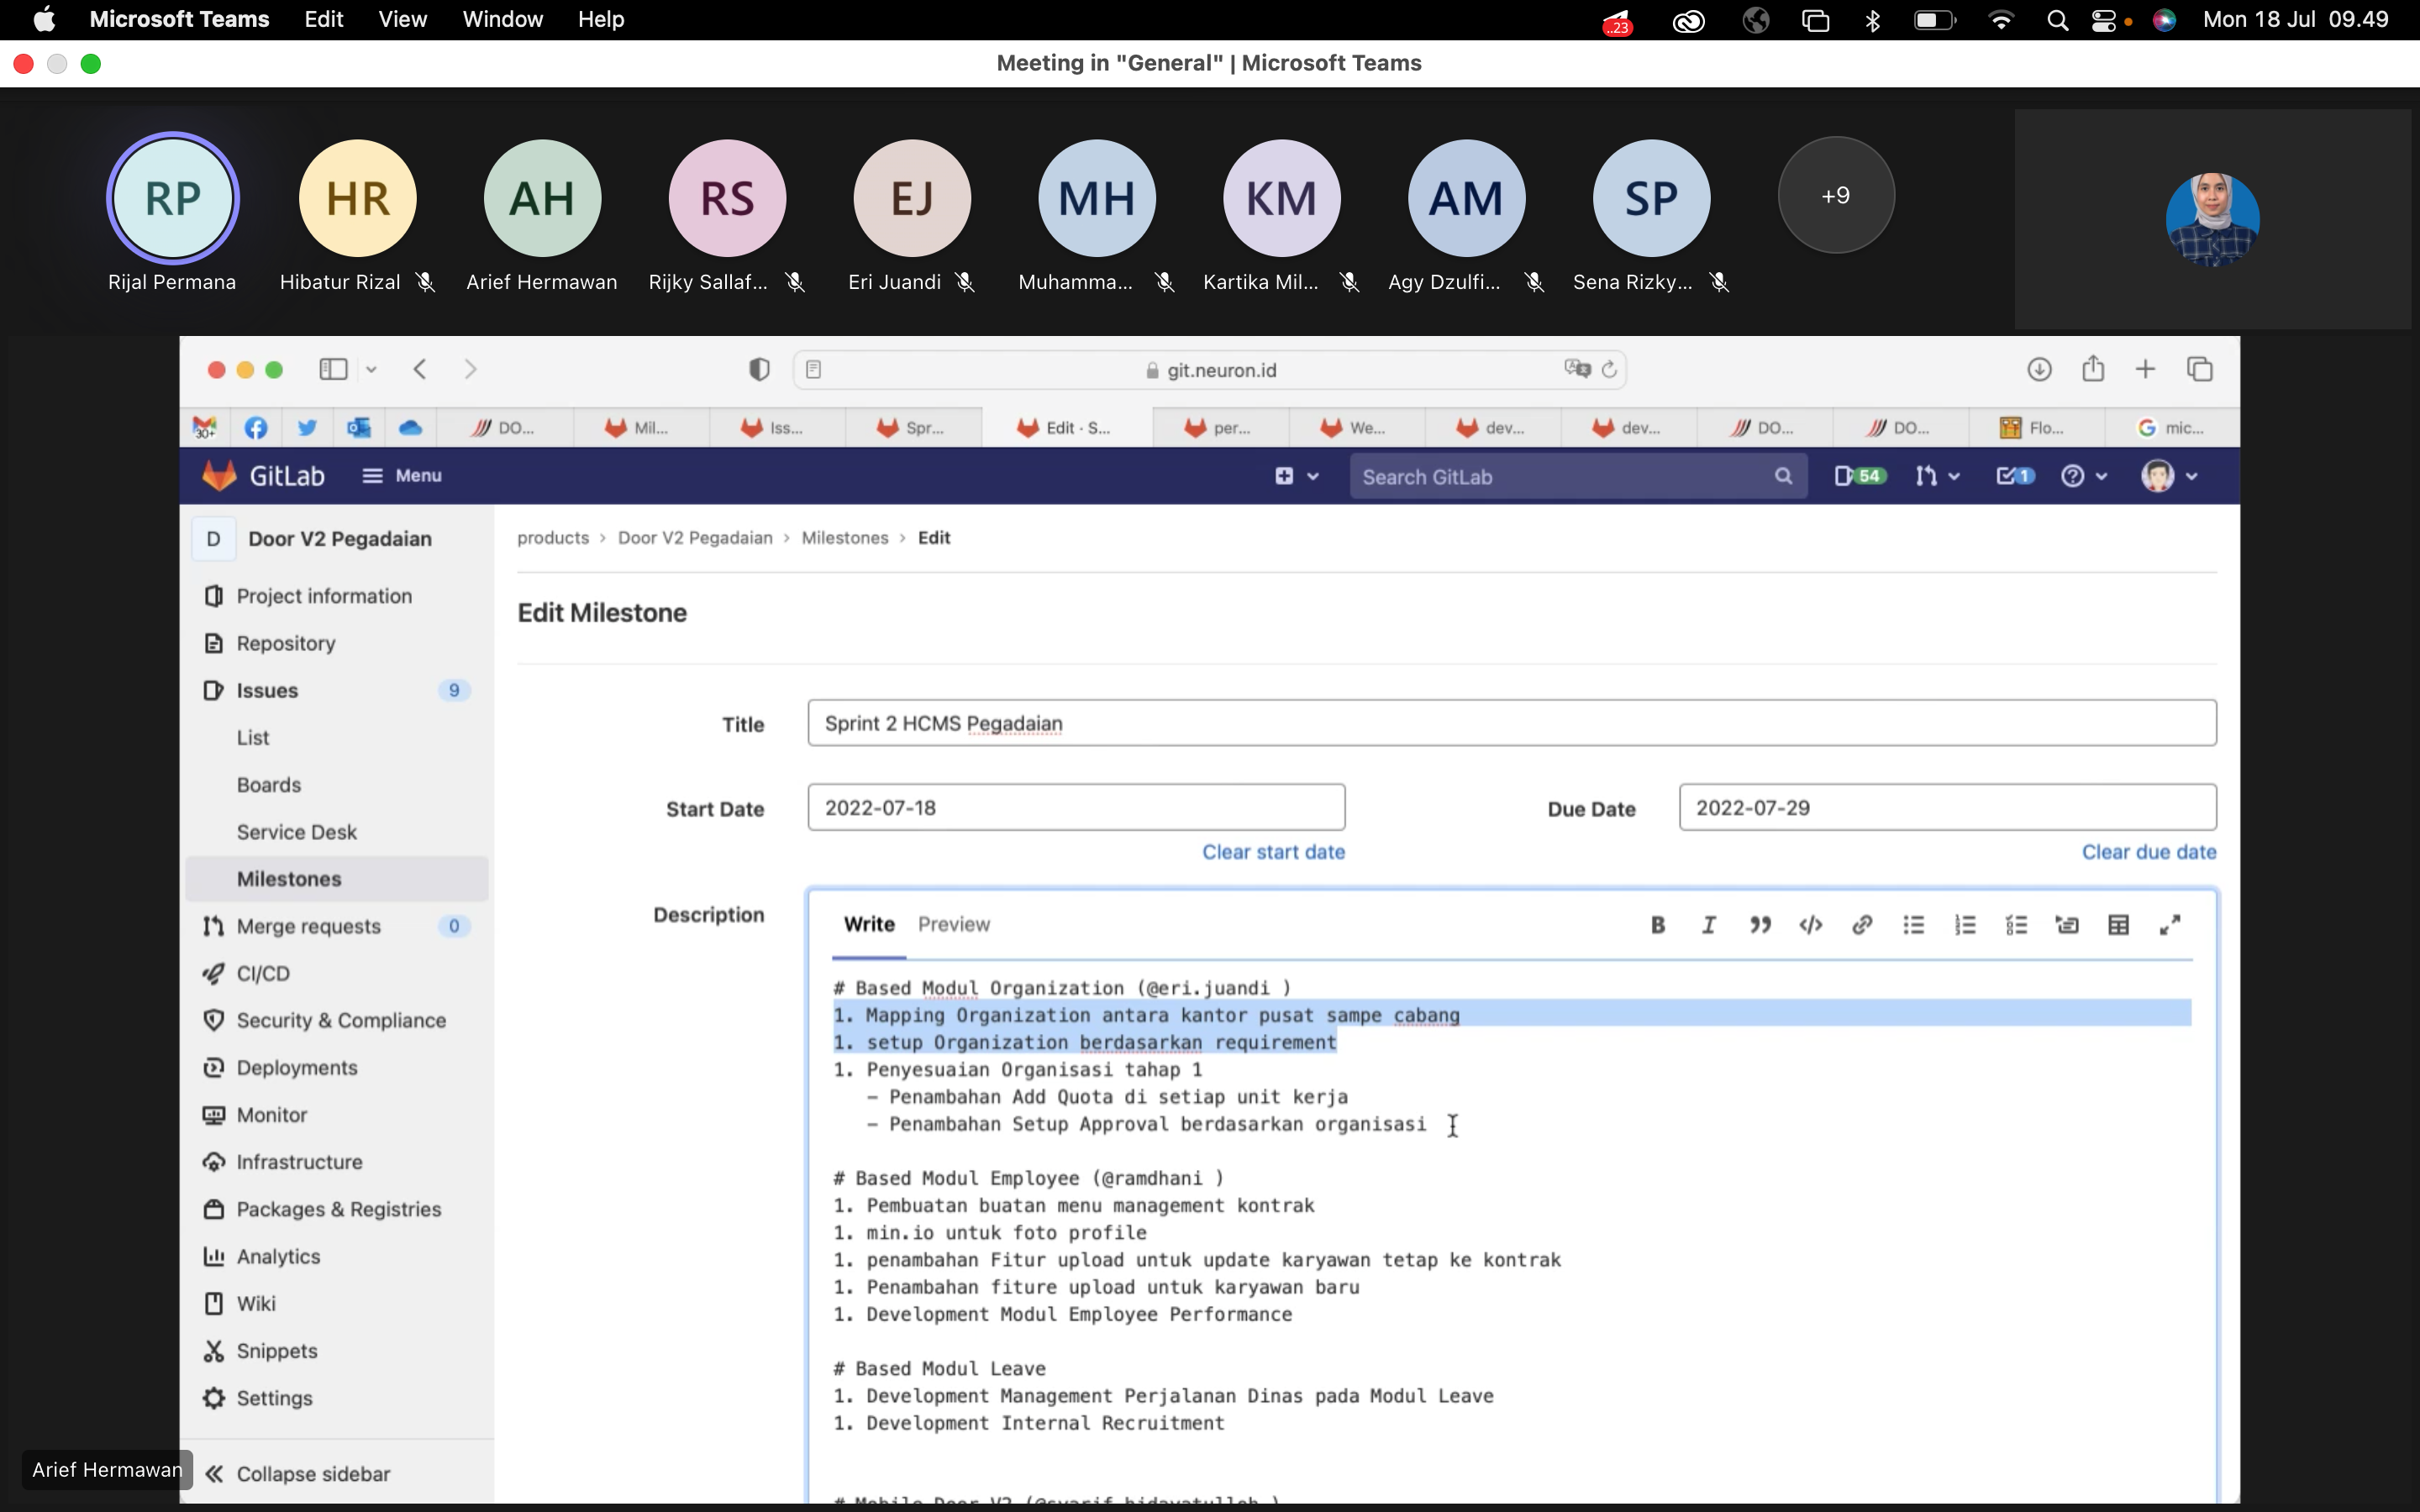Show the +9 more participants

pyautogui.click(x=1835, y=196)
